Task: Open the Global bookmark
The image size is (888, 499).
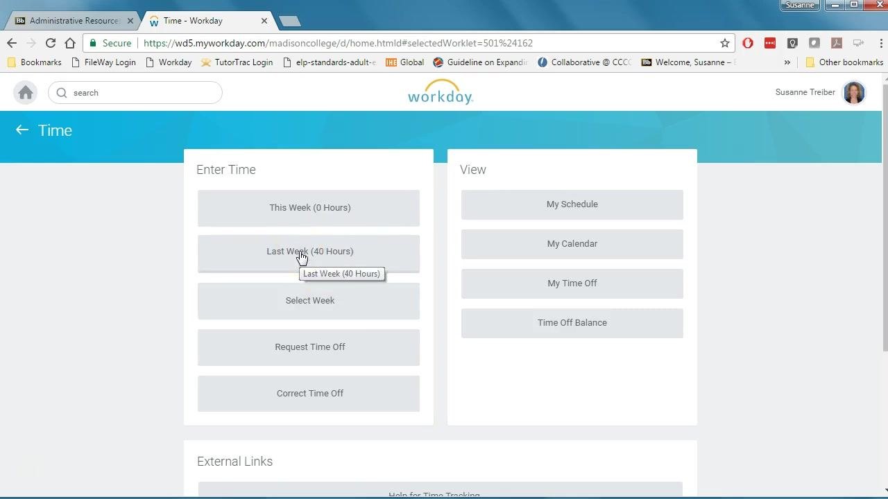Action: pos(404,62)
